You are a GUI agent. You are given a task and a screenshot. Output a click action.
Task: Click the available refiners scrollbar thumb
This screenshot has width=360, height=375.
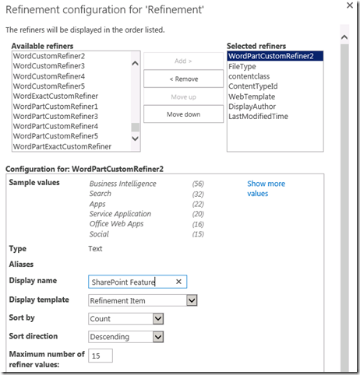(135, 127)
